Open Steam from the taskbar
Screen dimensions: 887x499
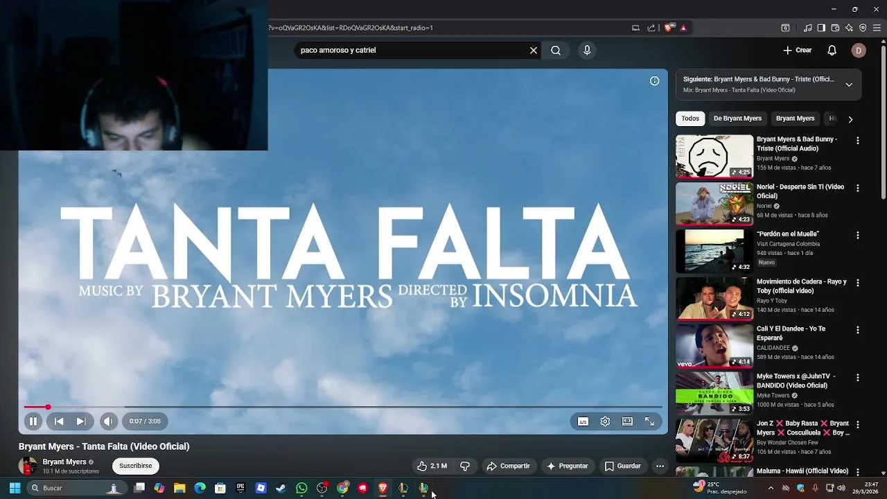point(281,488)
